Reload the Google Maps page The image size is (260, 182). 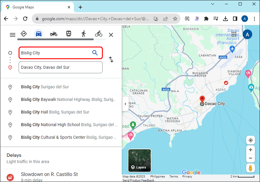pyautogui.click(x=25, y=19)
